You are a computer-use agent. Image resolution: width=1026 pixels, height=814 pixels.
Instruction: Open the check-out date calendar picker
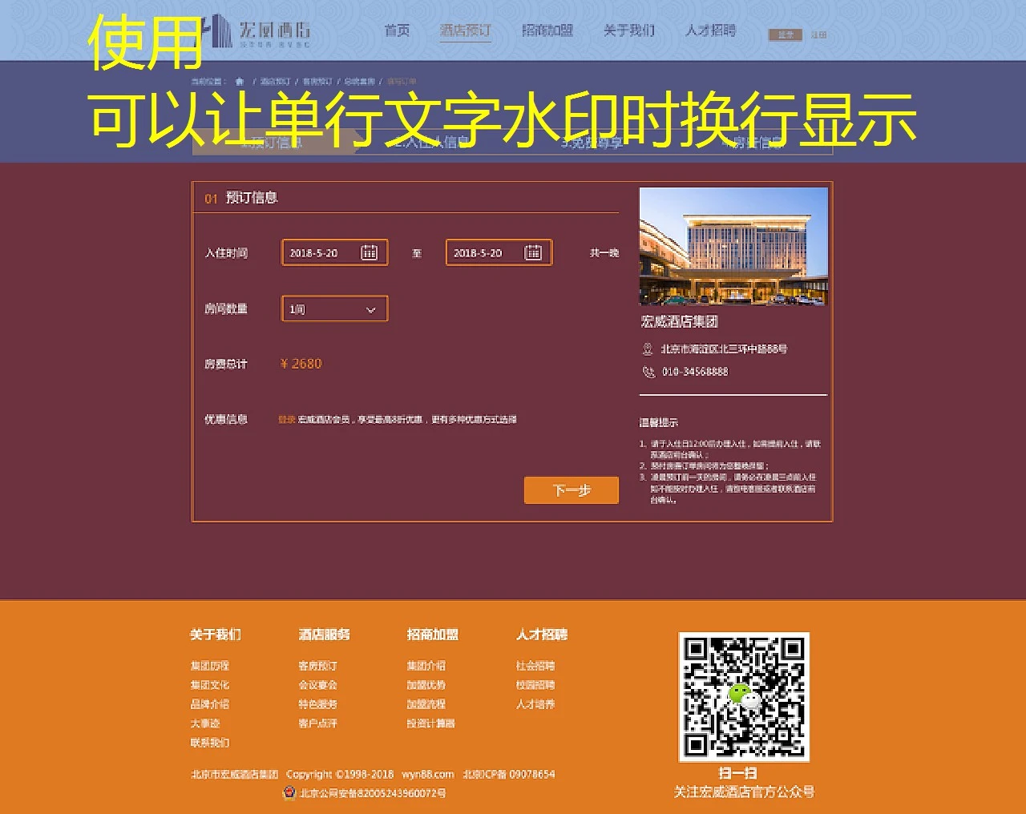(534, 252)
